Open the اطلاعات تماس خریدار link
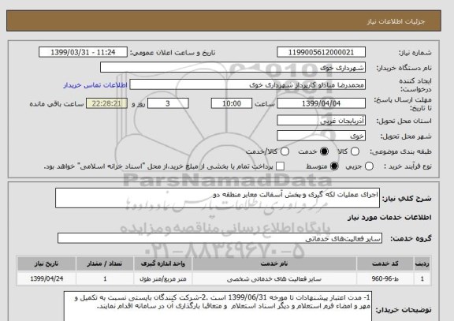The width and height of the screenshot is (454, 321). click(95, 85)
